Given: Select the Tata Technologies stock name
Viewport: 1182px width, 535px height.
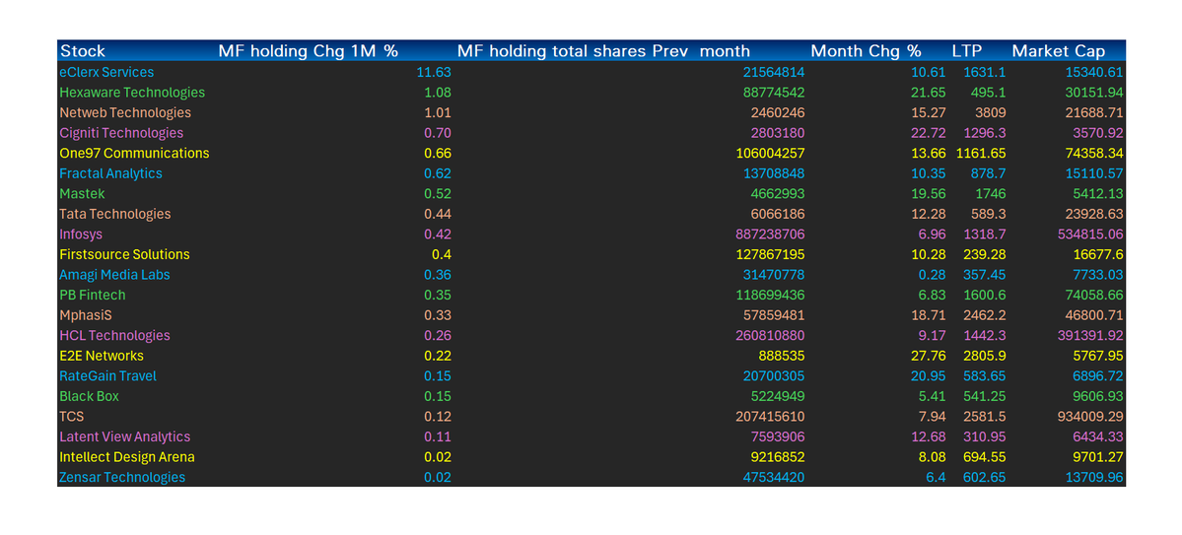Looking at the screenshot, I should 115,214.
